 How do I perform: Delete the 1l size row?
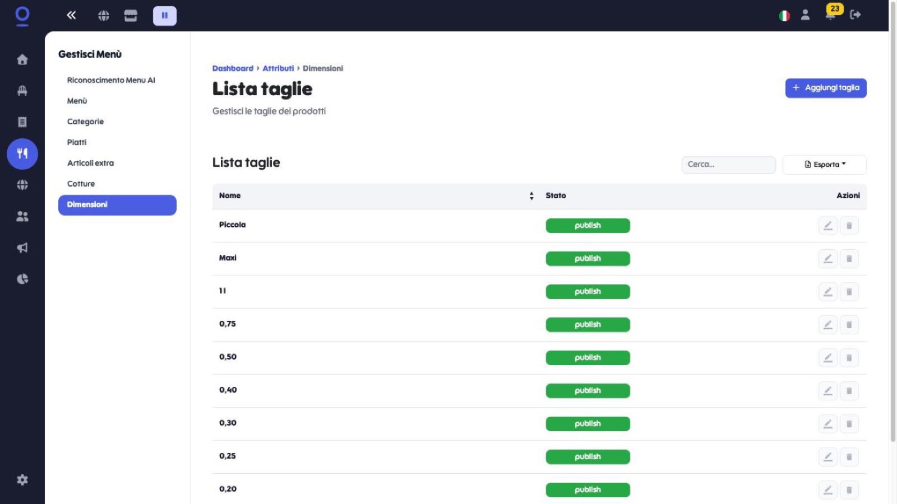[849, 292]
